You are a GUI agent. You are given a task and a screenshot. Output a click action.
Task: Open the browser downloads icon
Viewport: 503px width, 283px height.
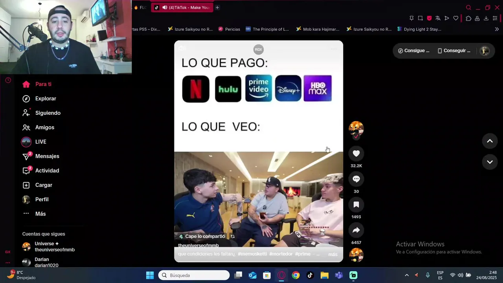pos(486,18)
